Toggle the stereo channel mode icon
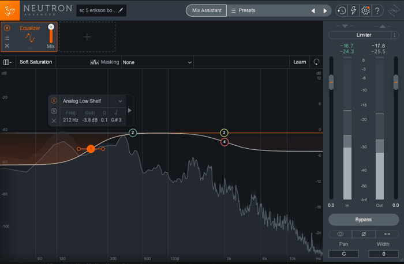Viewport: 404px width, 264px height. (x=340, y=234)
